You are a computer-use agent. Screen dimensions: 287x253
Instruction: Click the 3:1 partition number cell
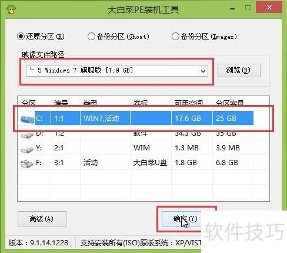[59, 163]
